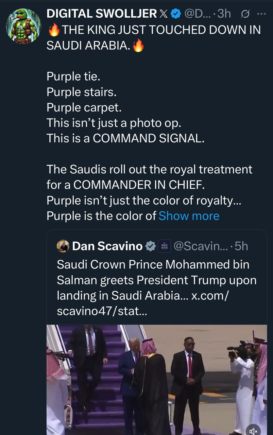
Task: Open DIGITAL SWOLLJER's Pepe profile avatar
Action: (23, 26)
